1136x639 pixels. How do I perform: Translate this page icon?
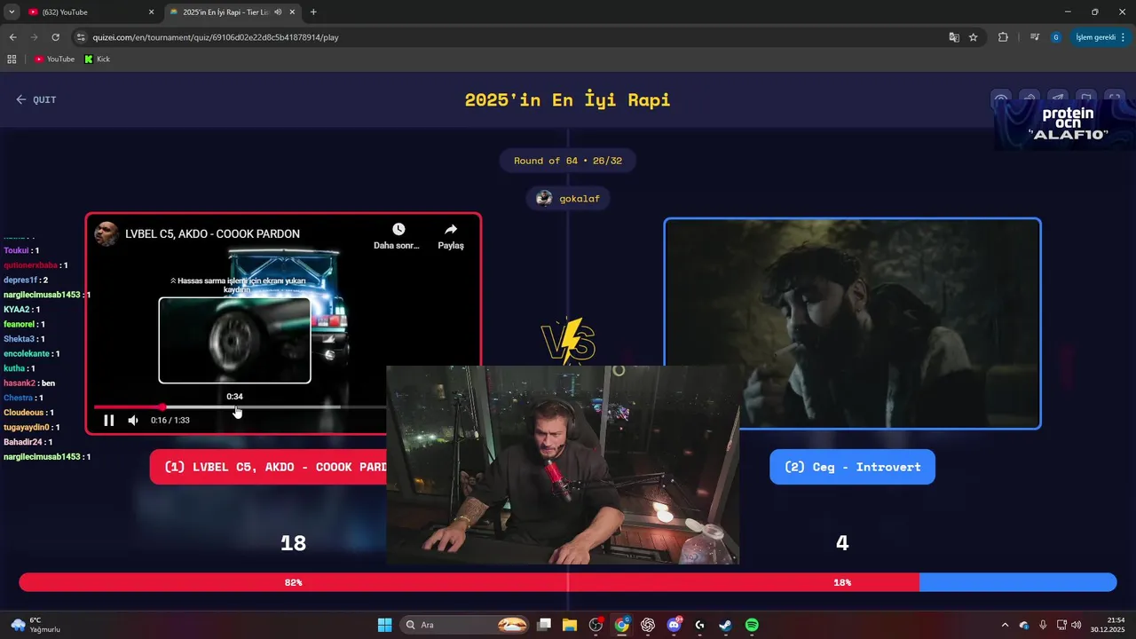pyautogui.click(x=954, y=37)
